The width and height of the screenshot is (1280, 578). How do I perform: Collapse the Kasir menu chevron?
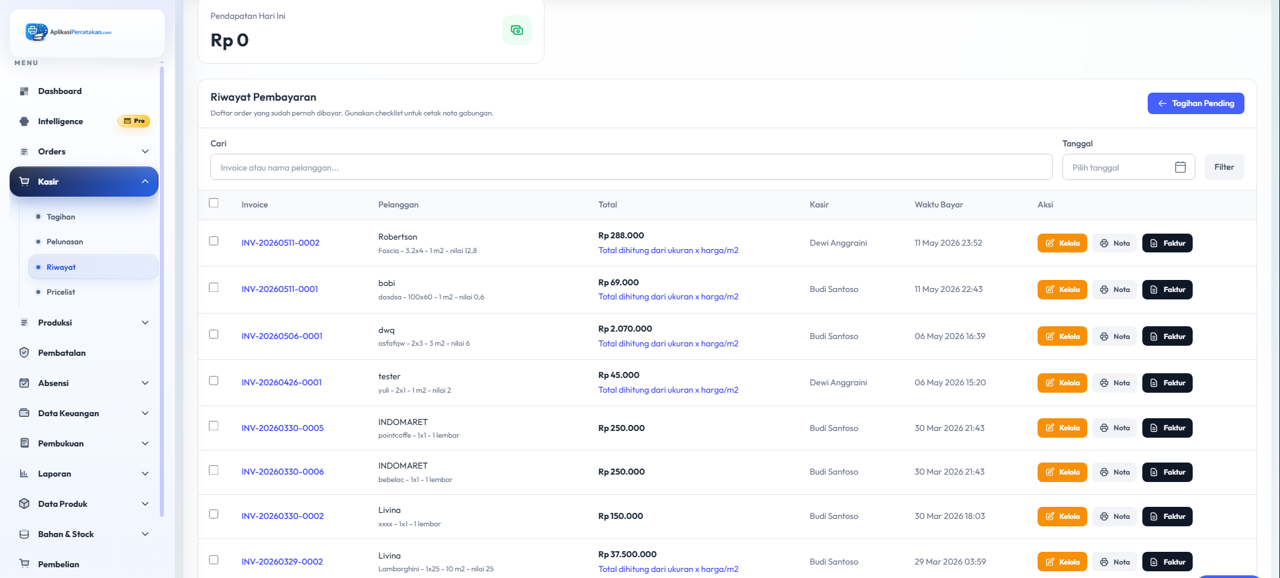[145, 182]
